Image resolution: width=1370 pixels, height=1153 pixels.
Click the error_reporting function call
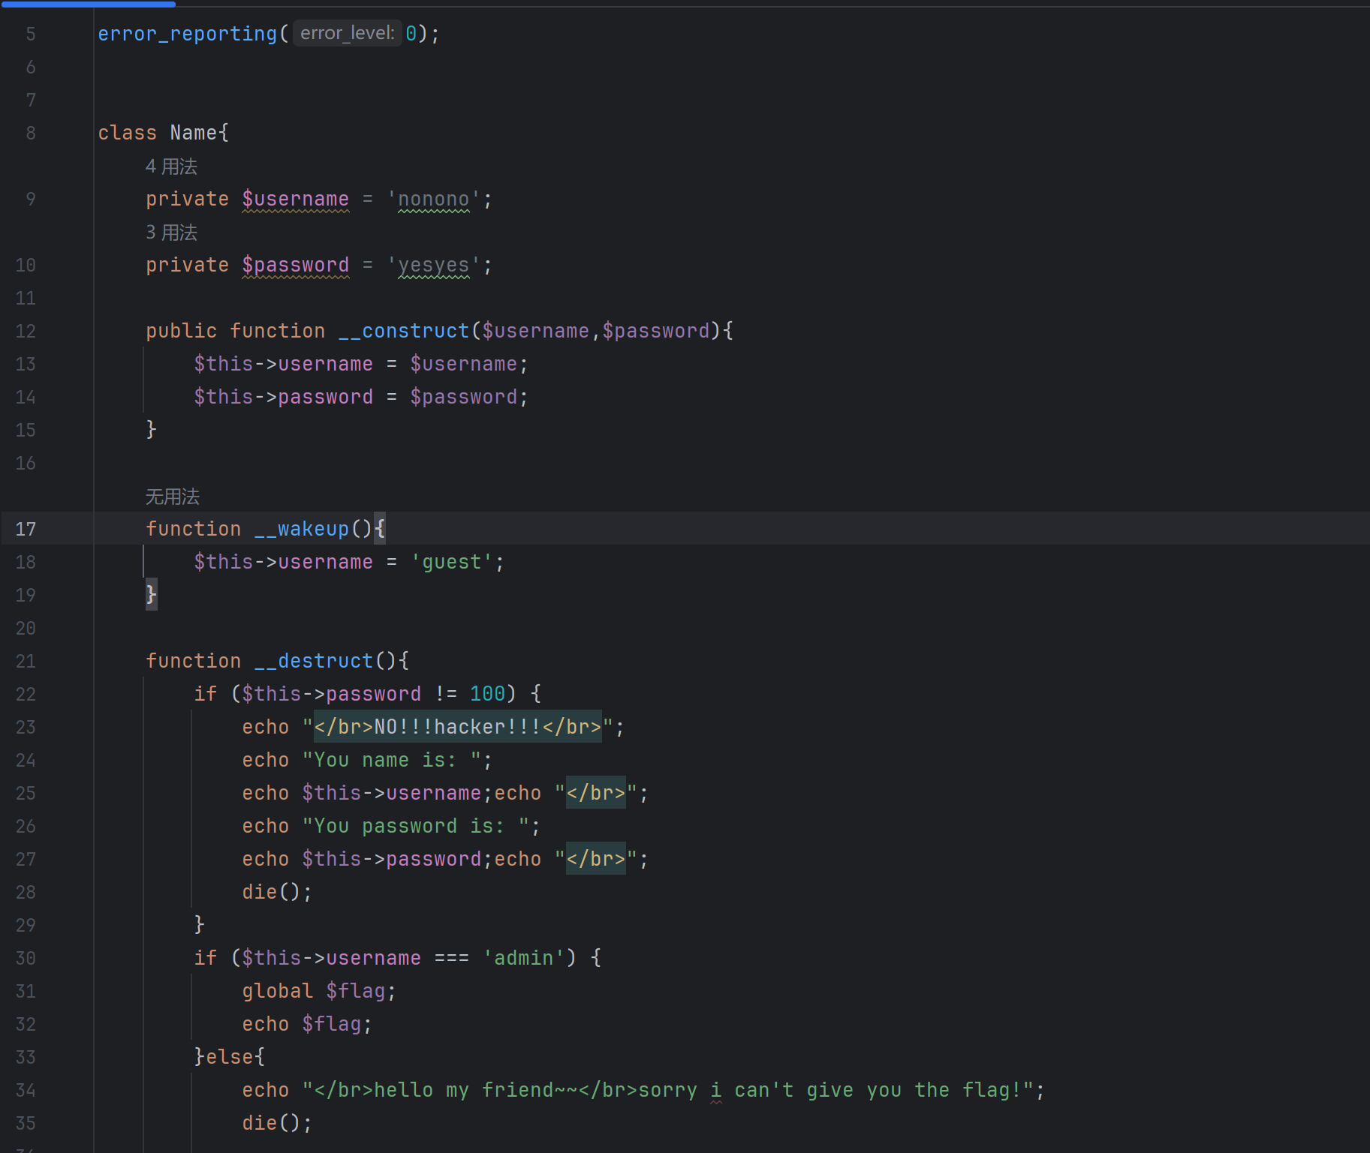(x=187, y=35)
